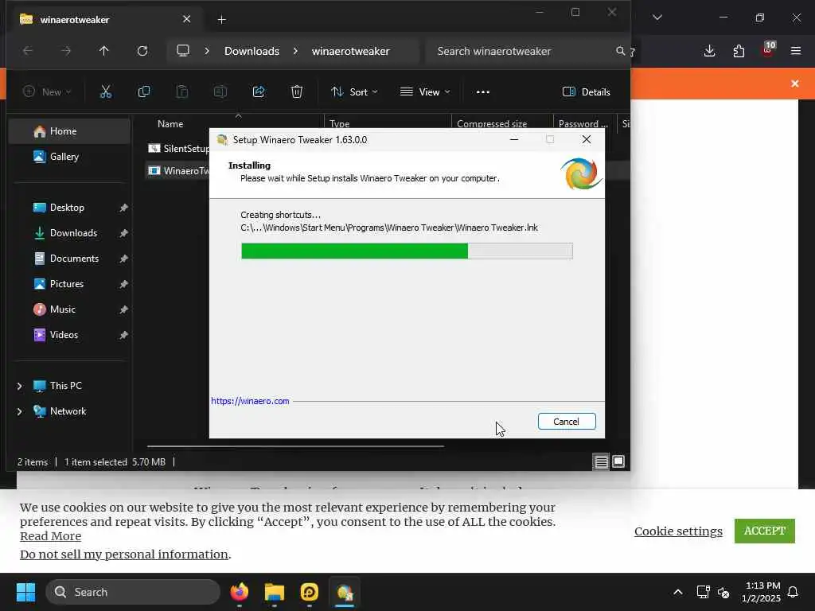This screenshot has height=611, width=815.
Task: Show hidden system tray icons
Action: pyautogui.click(x=678, y=592)
